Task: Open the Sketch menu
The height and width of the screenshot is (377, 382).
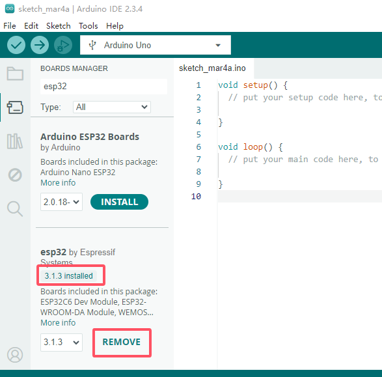Action: [59, 26]
